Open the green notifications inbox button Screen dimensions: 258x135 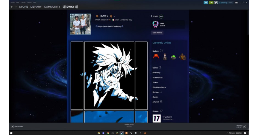211,3
